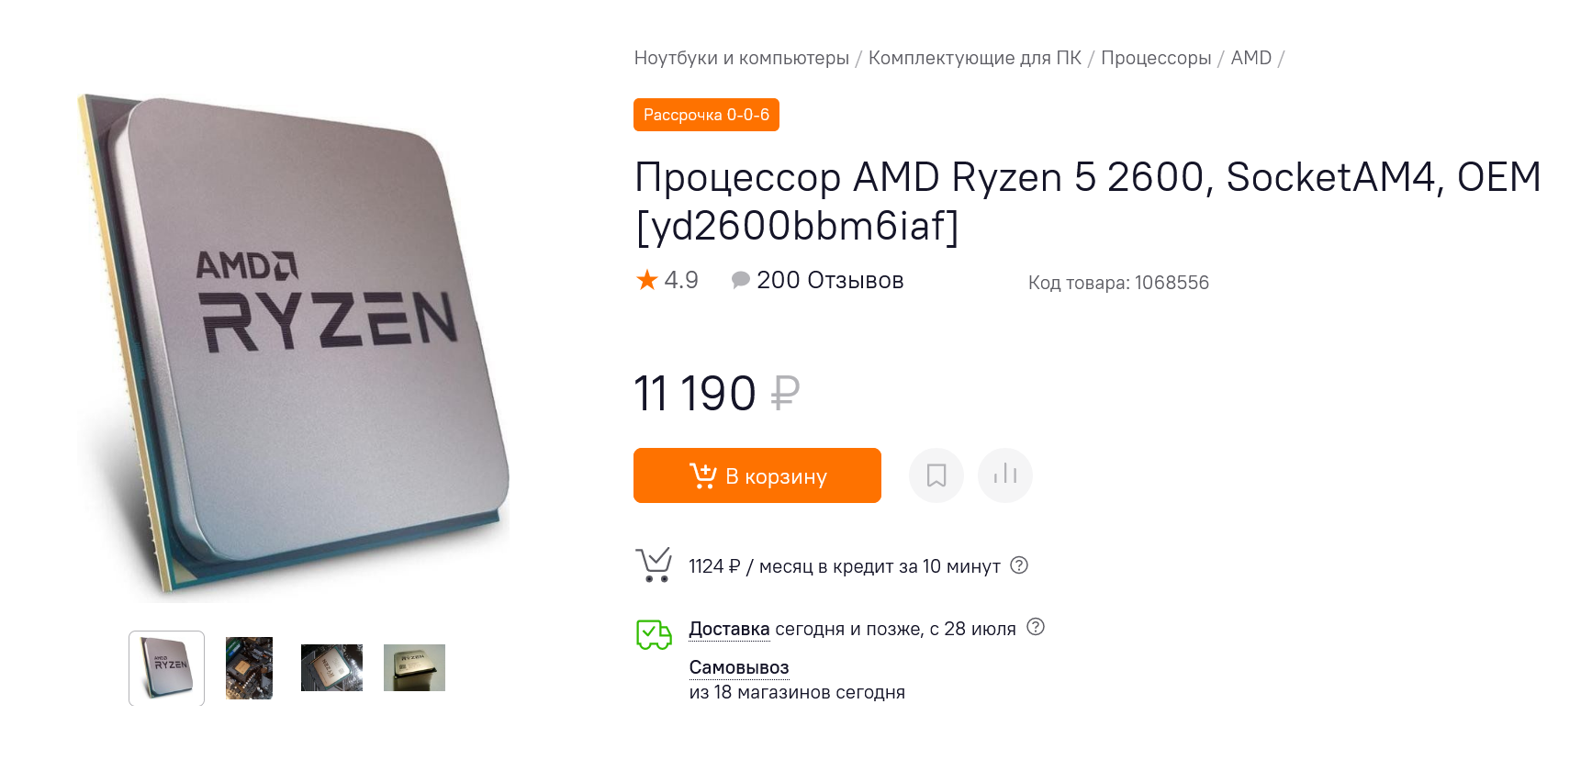Open the Самовывоз pickup link
Image resolution: width=1592 pixels, height=760 pixels.
pos(739,667)
